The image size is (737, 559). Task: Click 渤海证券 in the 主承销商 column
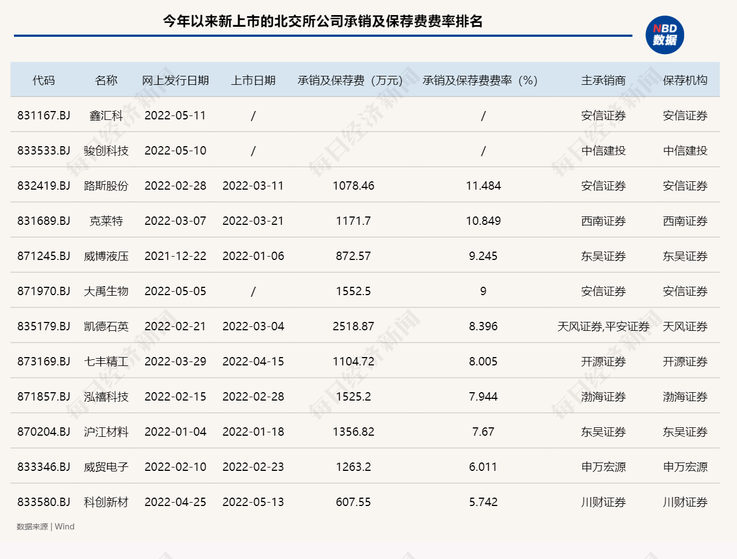point(603,397)
